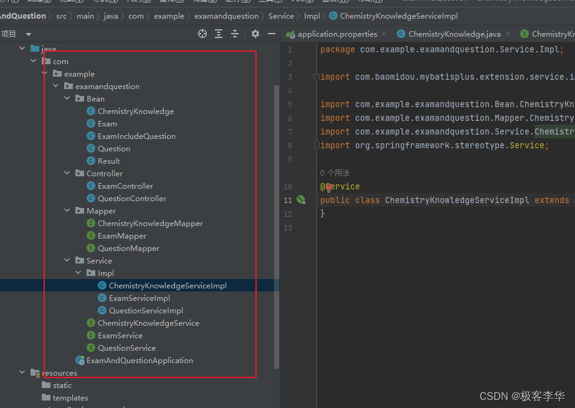This screenshot has height=408, width=575.
Task: Open QuestionMapper interface
Action: pyautogui.click(x=128, y=249)
